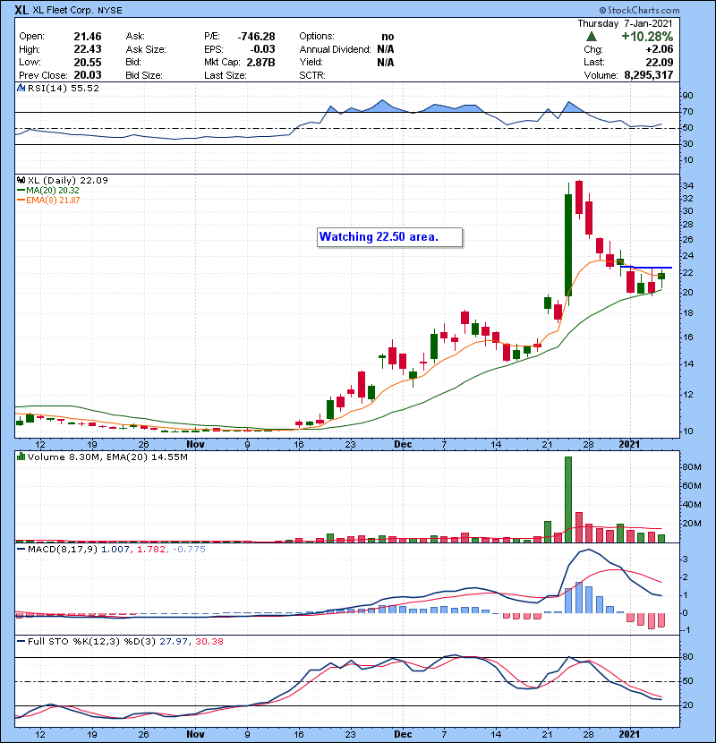Click the NYSE exchange label
The width and height of the screenshot is (716, 743).
tap(110, 11)
